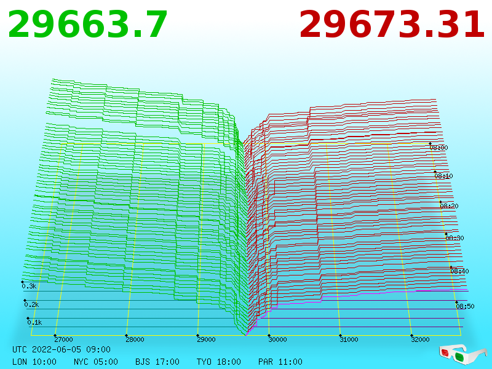Click the 28000 price axis label
The height and width of the screenshot is (369, 492).
coord(135,339)
